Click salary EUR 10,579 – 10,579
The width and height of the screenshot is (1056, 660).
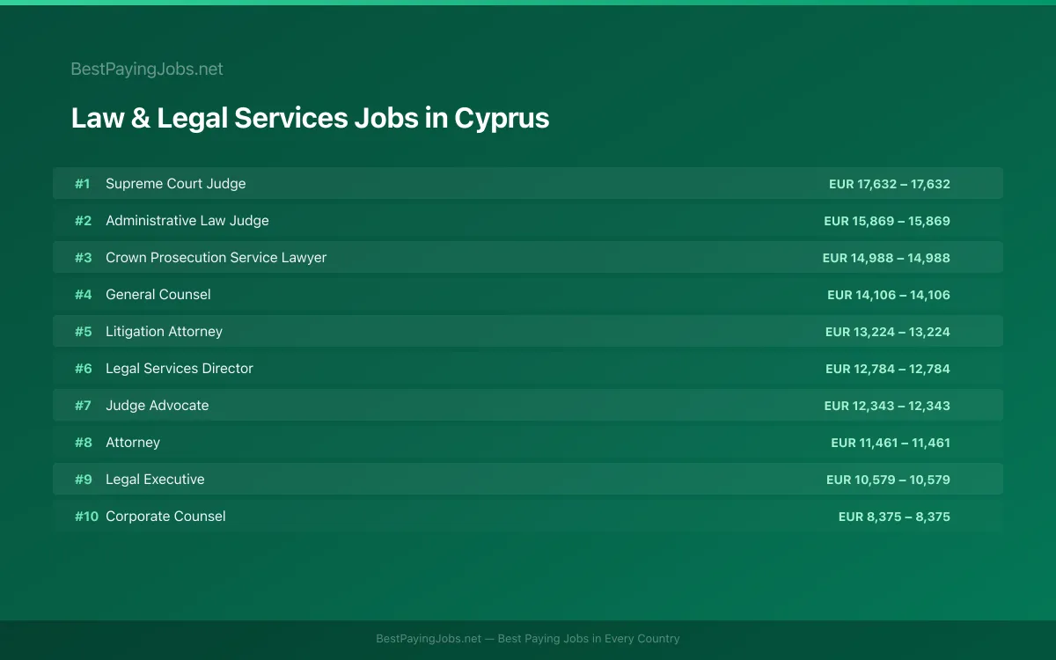pos(888,480)
